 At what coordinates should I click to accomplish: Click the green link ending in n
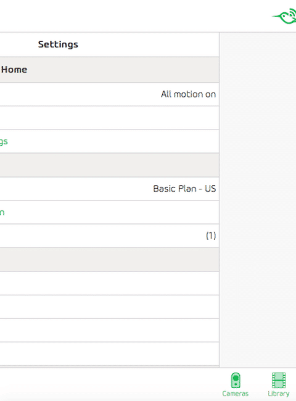pos(2,212)
